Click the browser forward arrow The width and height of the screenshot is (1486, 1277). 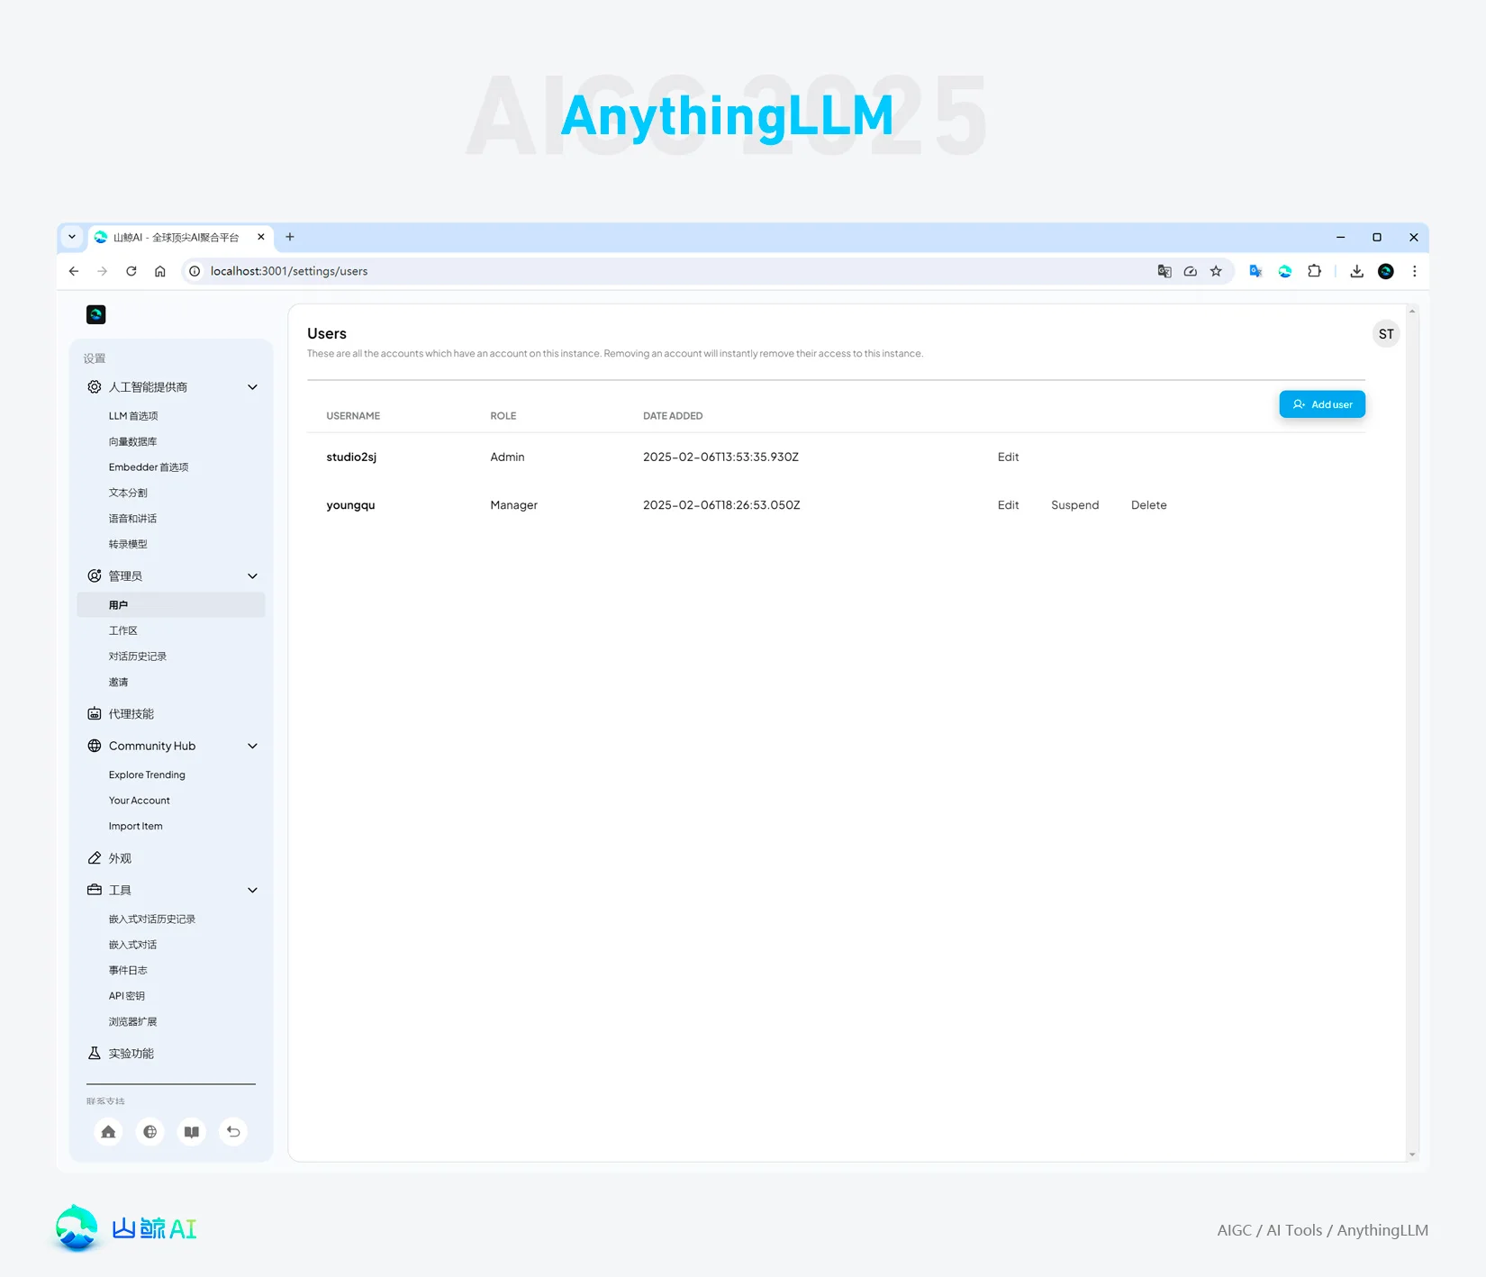click(103, 271)
